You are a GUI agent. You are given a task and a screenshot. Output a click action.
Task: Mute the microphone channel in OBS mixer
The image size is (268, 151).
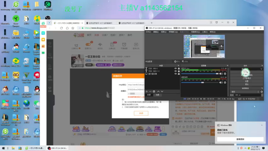click(x=221, y=73)
